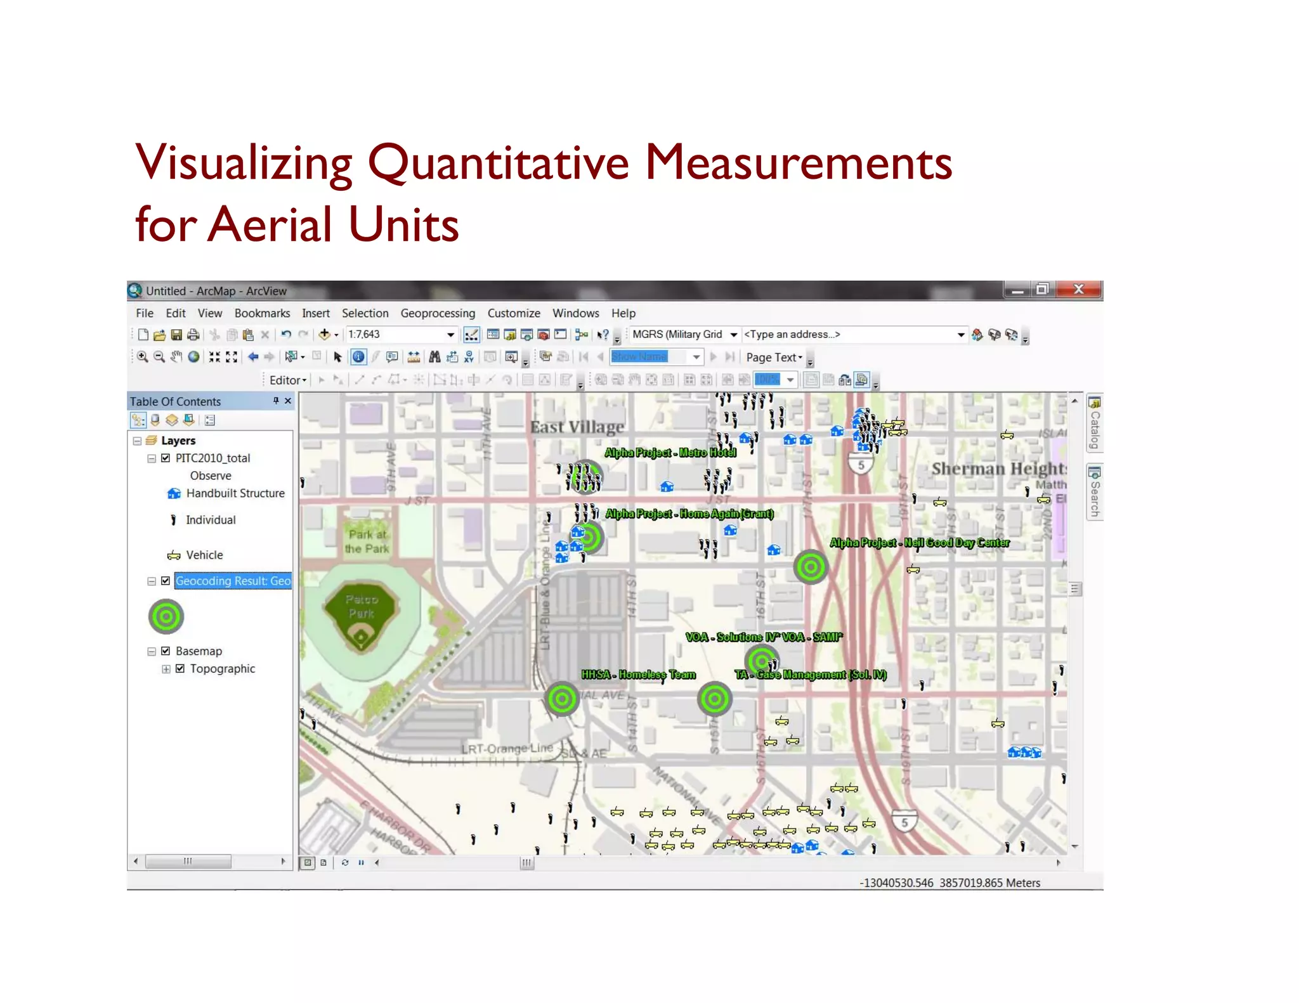Pause map drawing
The image size is (1299, 1003).
[x=361, y=863]
